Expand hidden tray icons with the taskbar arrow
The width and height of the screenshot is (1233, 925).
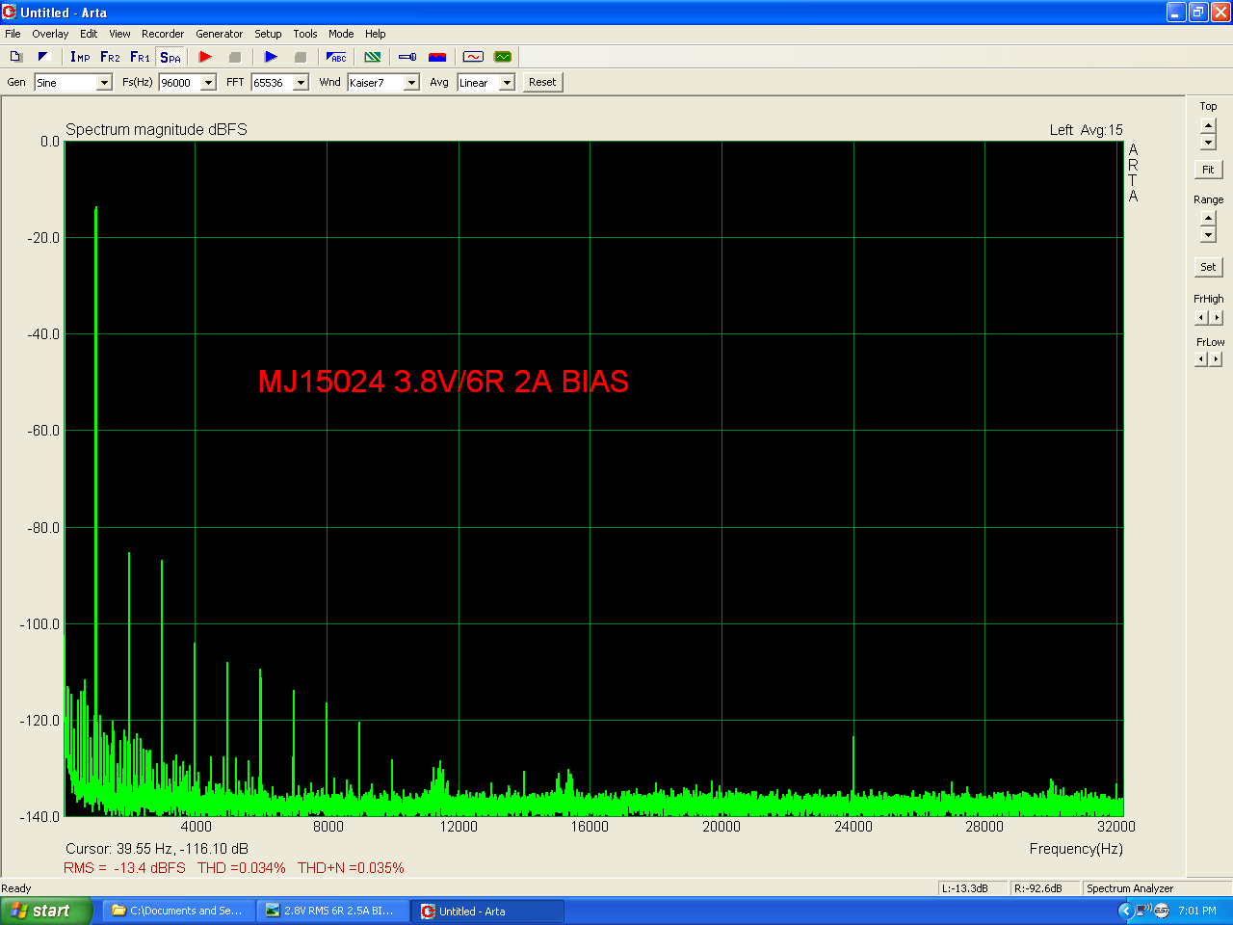click(x=1124, y=911)
